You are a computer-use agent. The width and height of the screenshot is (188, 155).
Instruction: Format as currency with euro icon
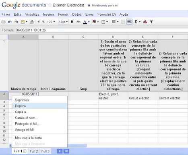coord(39,22)
